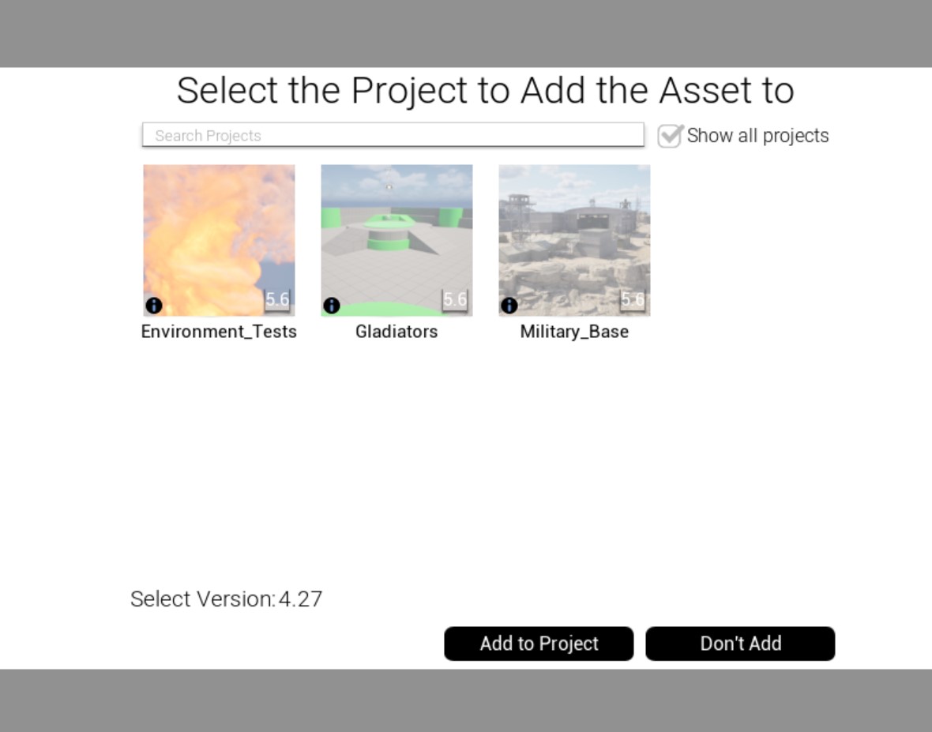Click the 5.6 version badge on Military_Base
The image size is (932, 732).
[633, 300]
